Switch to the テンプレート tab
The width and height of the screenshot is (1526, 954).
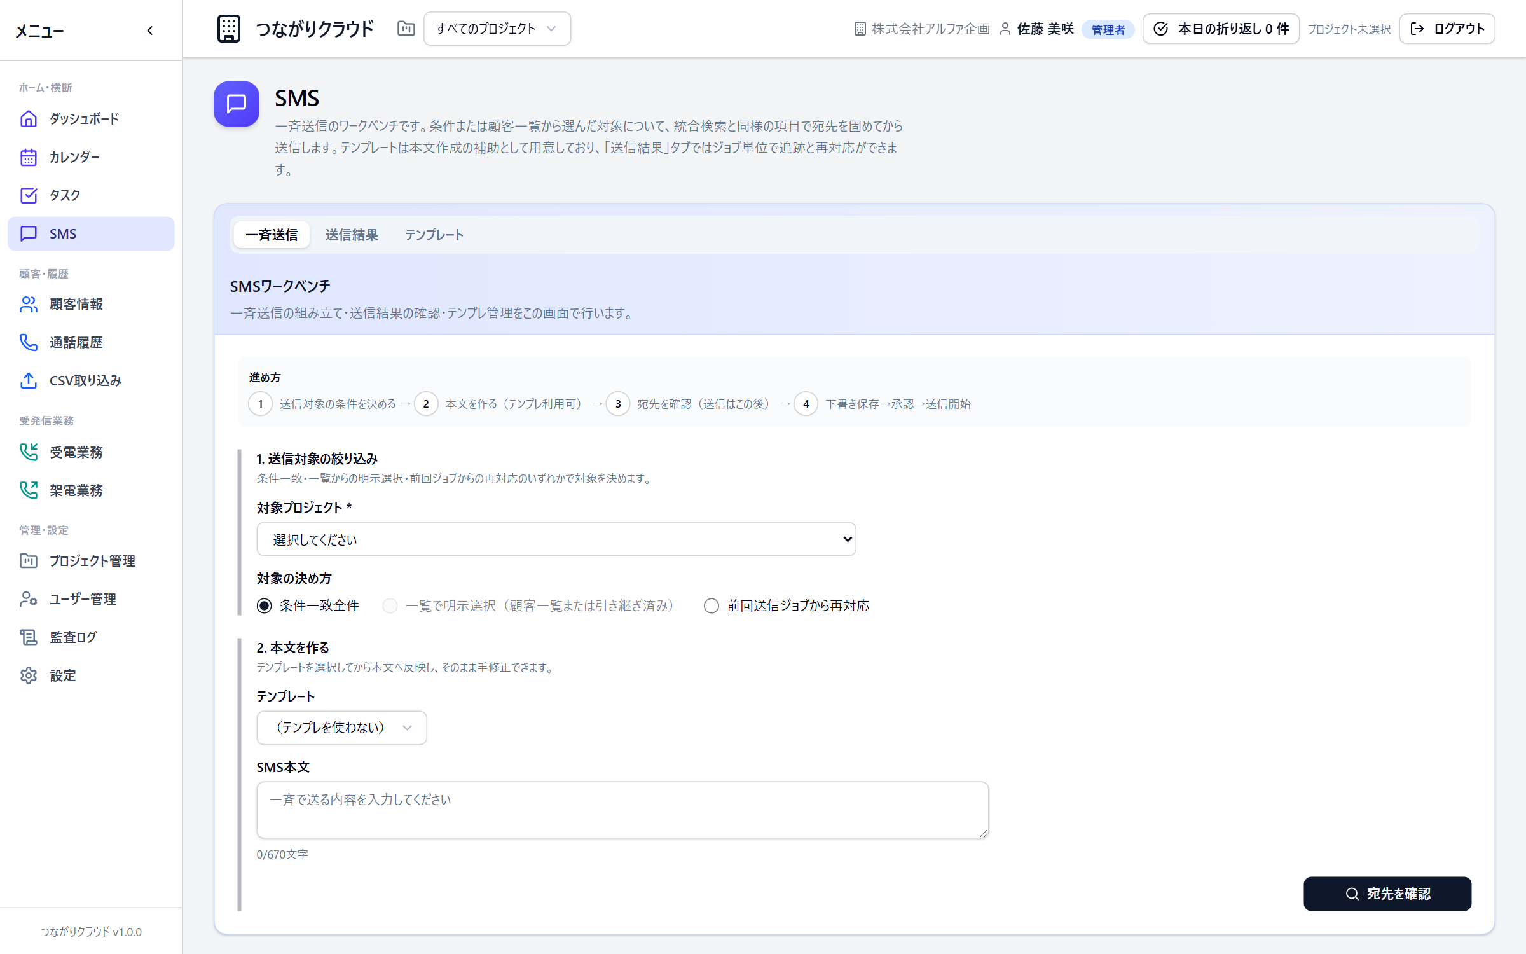tap(434, 235)
